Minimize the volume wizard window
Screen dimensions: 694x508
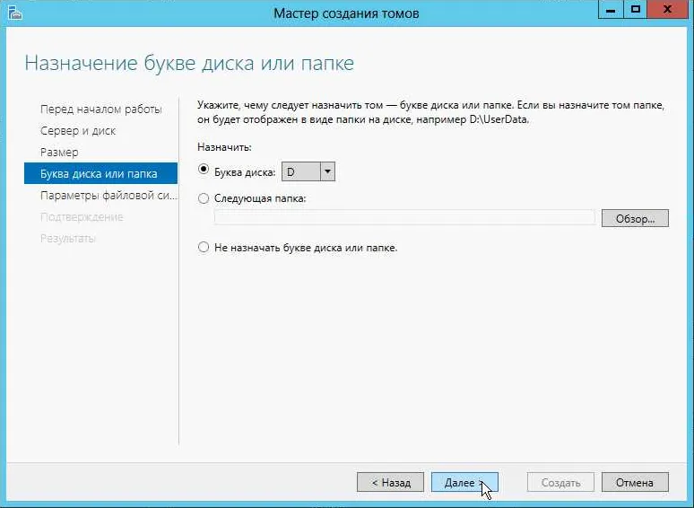coord(611,9)
